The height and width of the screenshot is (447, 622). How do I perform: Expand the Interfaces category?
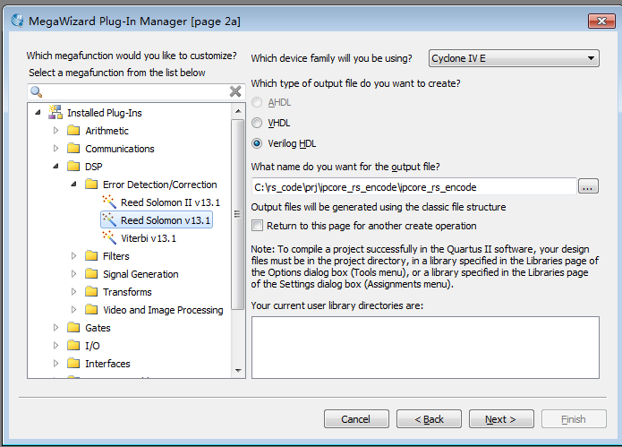(55, 363)
